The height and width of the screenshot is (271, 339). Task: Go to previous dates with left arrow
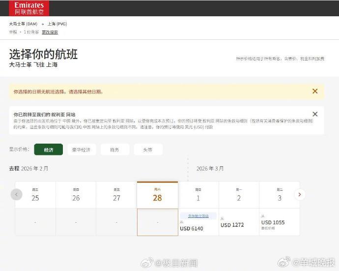(16, 195)
